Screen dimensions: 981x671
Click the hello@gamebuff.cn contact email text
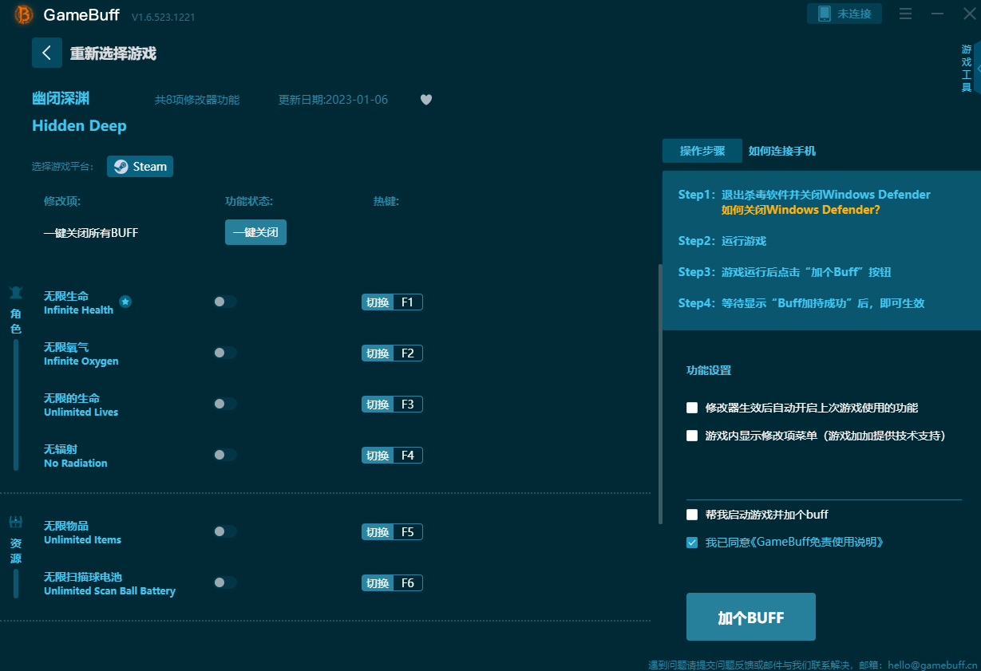click(933, 665)
